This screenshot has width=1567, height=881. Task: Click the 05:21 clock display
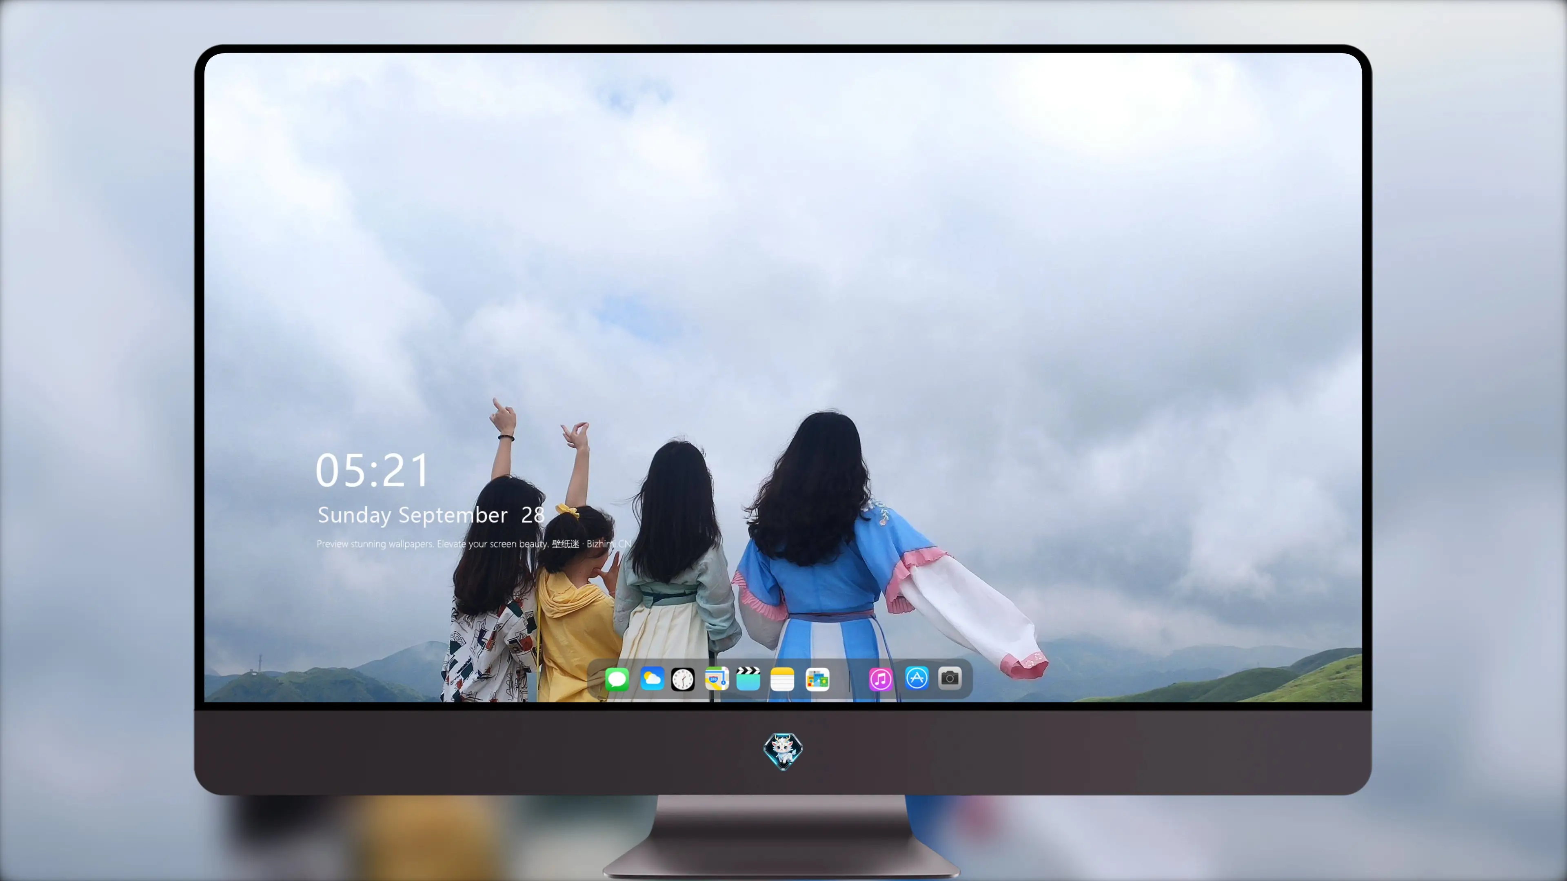tap(372, 471)
